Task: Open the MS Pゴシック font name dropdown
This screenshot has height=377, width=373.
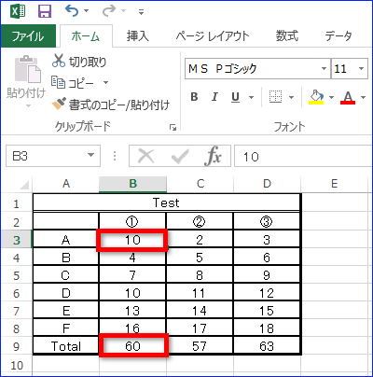Action: click(x=324, y=68)
